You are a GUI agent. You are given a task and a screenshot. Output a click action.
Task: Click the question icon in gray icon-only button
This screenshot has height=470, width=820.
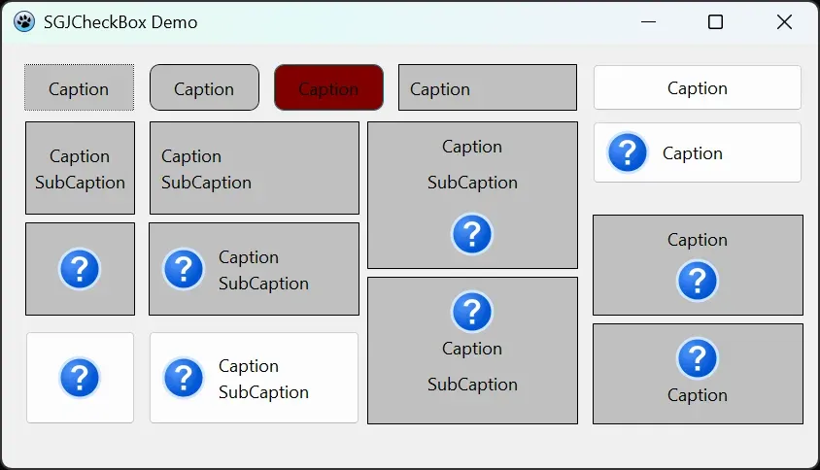pyautogui.click(x=80, y=269)
